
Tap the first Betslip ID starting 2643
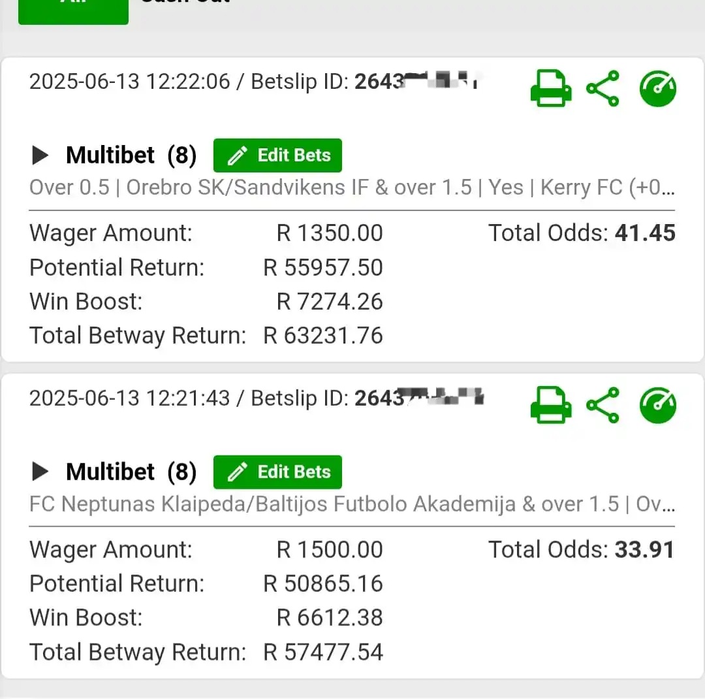[416, 82]
